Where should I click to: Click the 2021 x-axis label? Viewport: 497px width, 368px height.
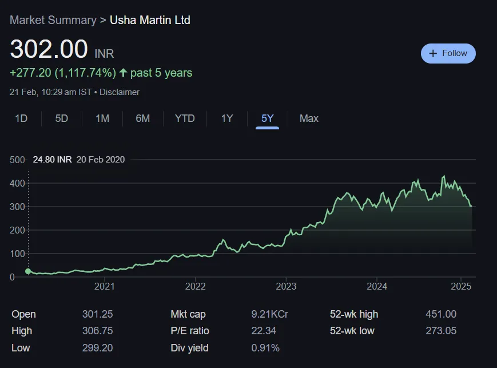coord(104,286)
